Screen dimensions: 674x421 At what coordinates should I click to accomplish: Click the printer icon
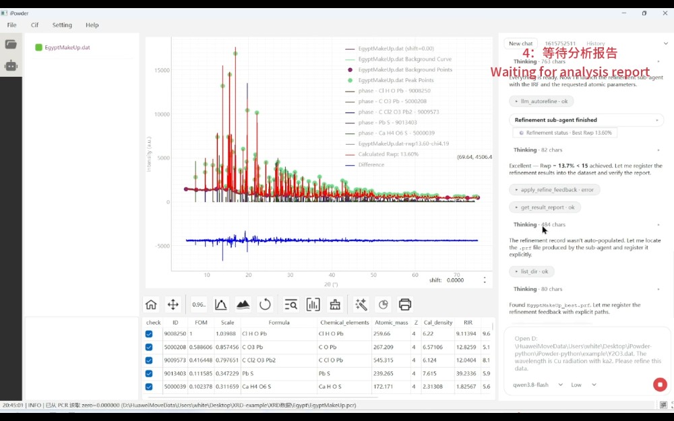405,304
